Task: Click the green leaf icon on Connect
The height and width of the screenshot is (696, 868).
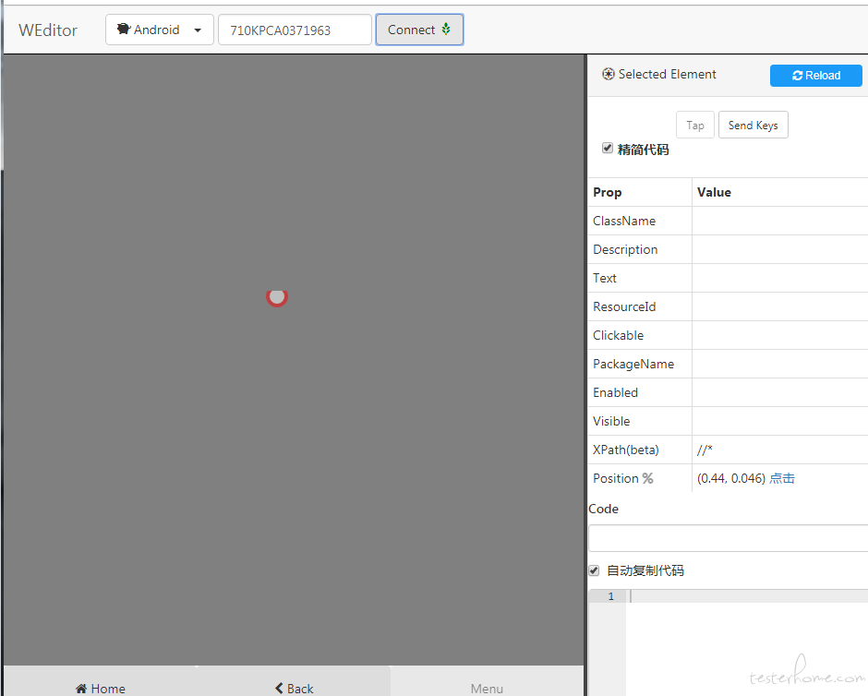Action: pyautogui.click(x=446, y=29)
